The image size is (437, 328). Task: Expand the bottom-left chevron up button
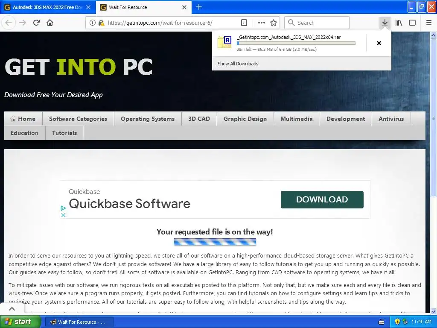(x=12, y=308)
